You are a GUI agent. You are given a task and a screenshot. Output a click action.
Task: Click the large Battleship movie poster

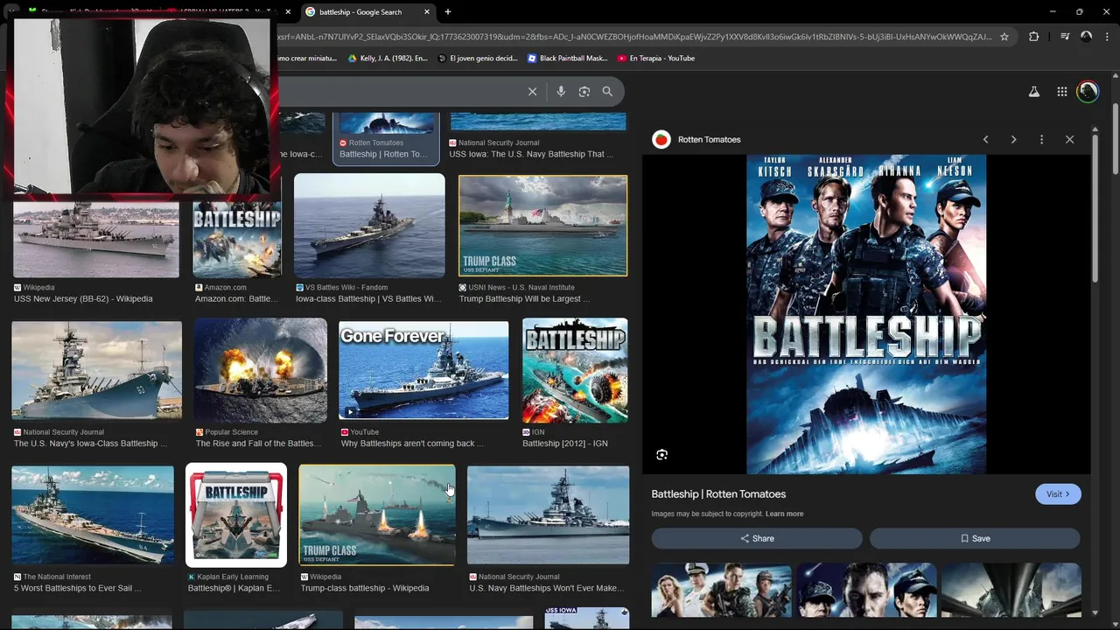(866, 315)
